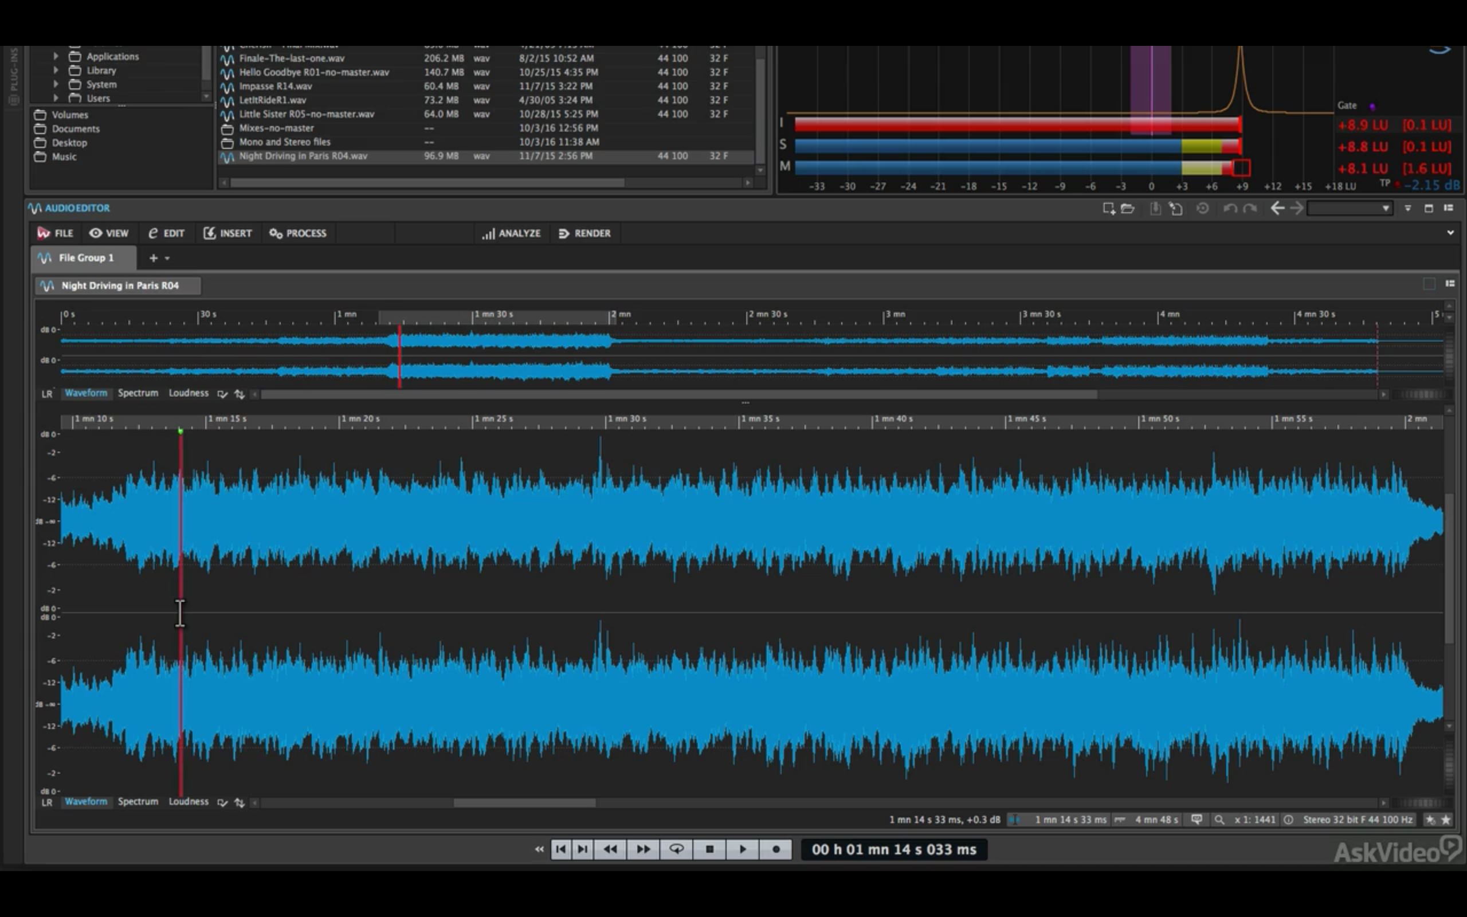Open the FILE tab in Audio Editor

[x=54, y=233]
